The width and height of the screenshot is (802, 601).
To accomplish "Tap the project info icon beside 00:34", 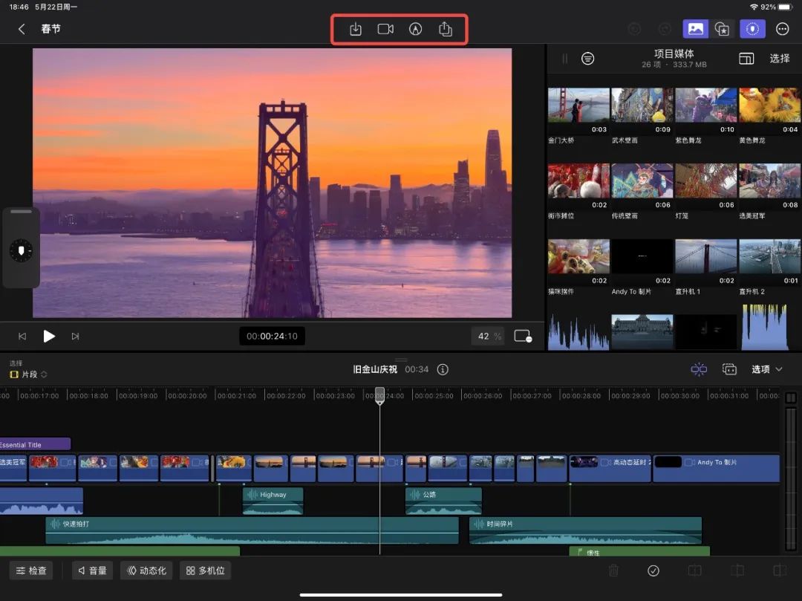I will tap(443, 369).
